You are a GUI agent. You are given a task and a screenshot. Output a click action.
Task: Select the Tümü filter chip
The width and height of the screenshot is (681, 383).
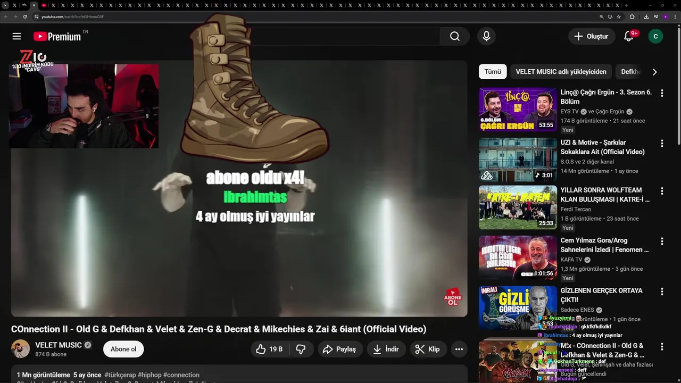tap(492, 71)
